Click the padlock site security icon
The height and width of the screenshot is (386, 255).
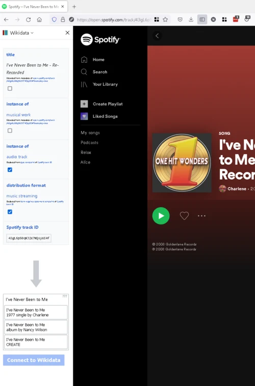63,20
